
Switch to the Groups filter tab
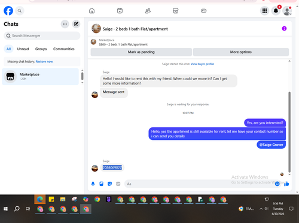click(41, 49)
